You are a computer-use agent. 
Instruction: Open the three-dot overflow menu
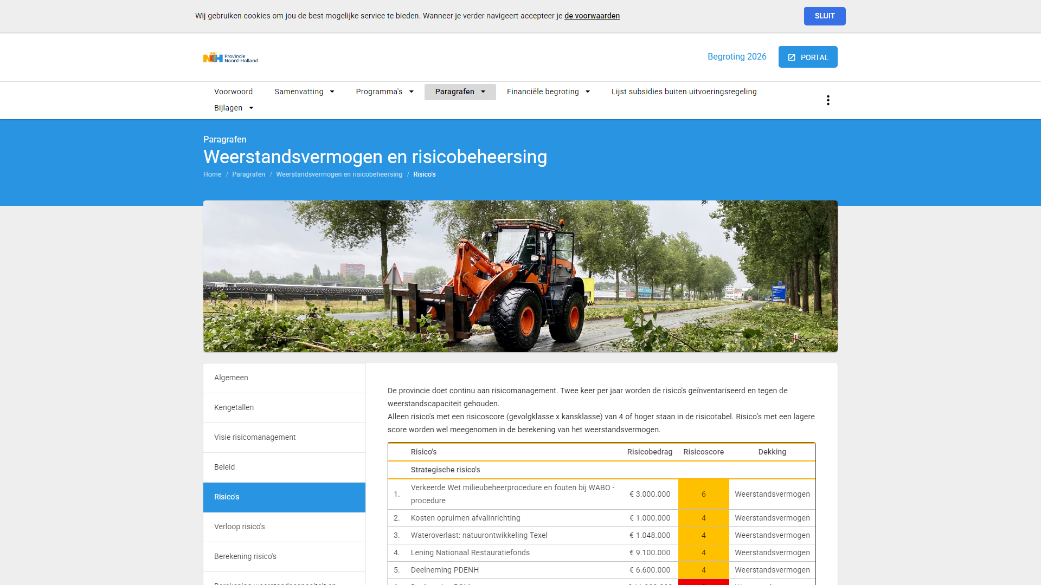[828, 100]
